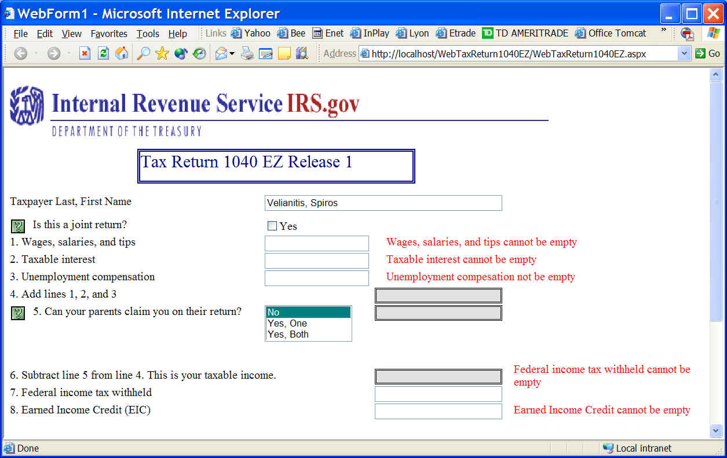Open the File menu
The width and height of the screenshot is (727, 458).
pos(20,34)
